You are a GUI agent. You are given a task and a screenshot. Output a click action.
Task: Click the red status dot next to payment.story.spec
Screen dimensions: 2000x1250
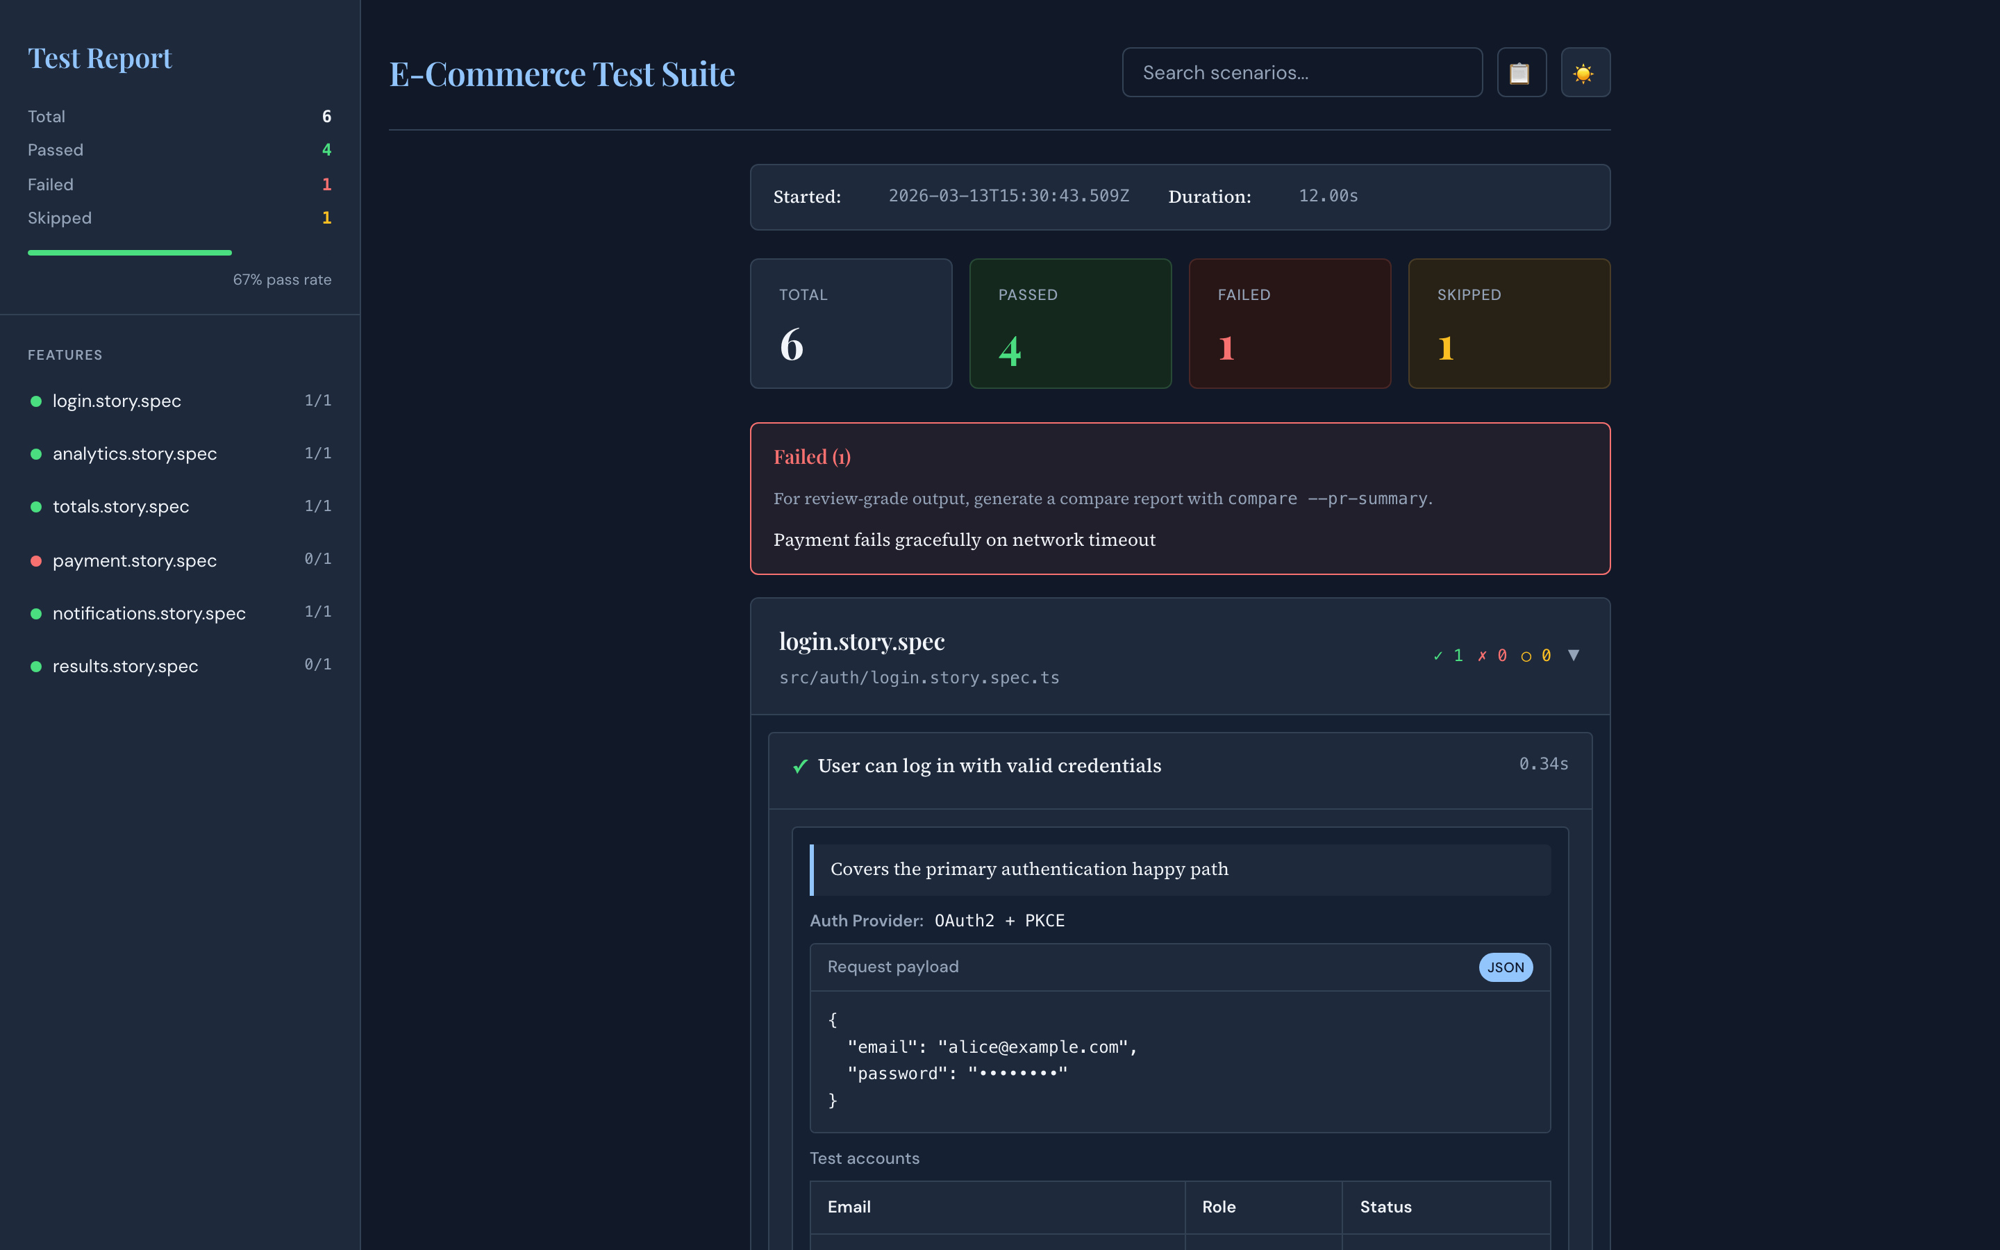[x=36, y=560]
